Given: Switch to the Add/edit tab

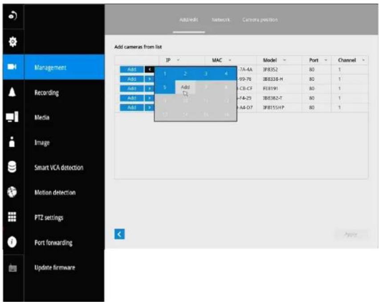Looking at the screenshot, I should tap(189, 20).
